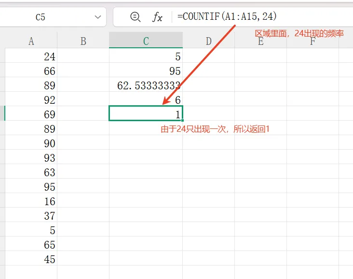Select cell A2 containing 66
353x279 pixels.
pyautogui.click(x=31, y=70)
